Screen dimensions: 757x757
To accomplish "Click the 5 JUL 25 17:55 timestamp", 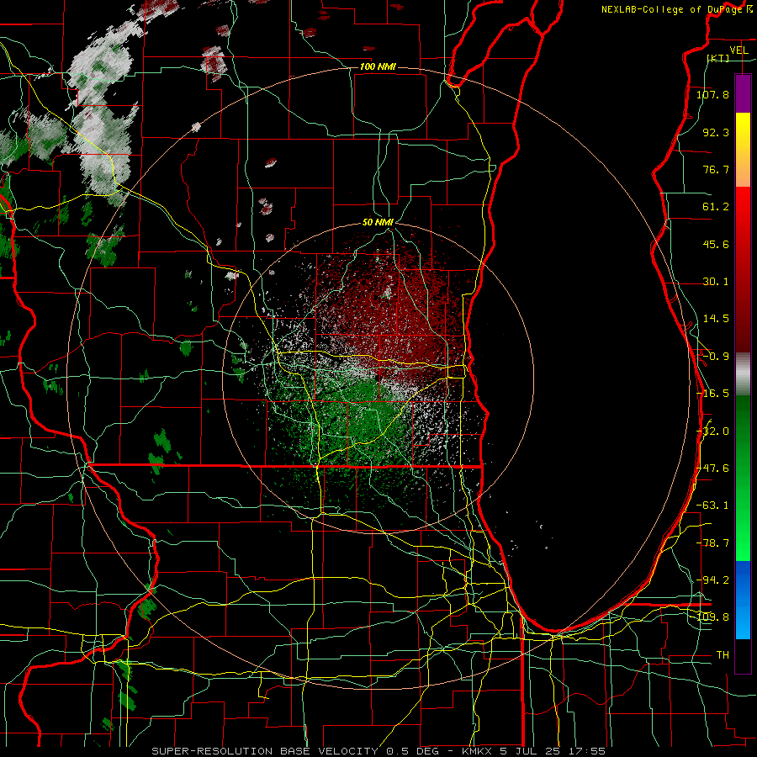I will [x=553, y=751].
